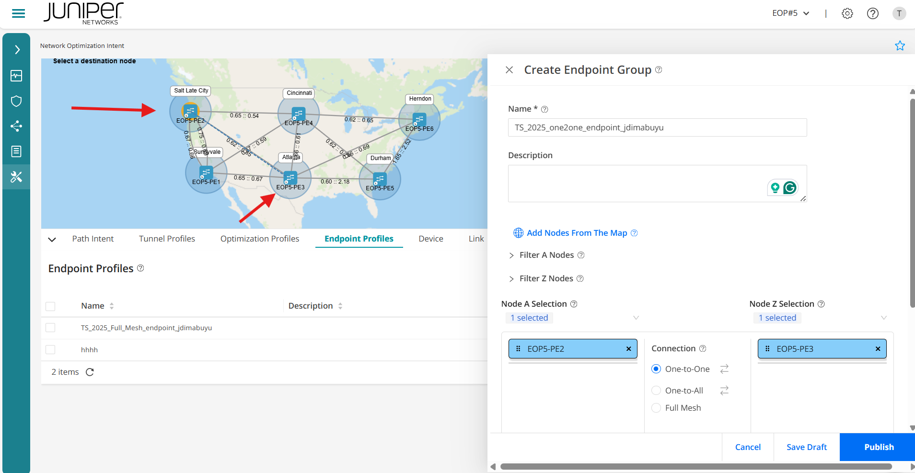Viewport: 915px width, 473px height.
Task: Remove EOP5-PE2 using its X icon
Action: click(628, 348)
